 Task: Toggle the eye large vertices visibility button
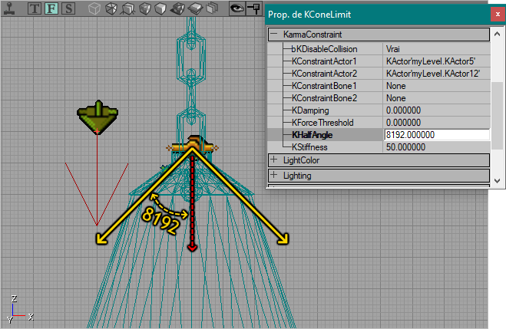(236, 8)
